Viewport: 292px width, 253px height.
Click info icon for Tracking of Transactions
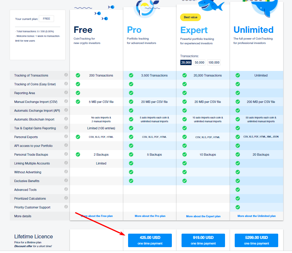[66, 75]
